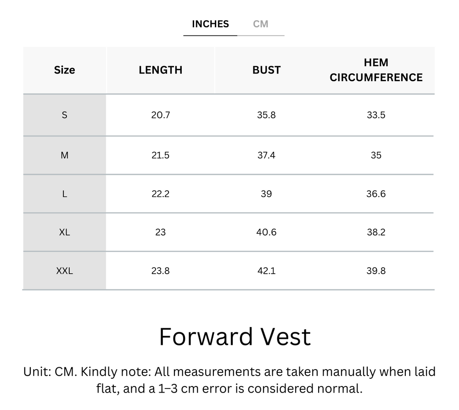Click the BUST column header

(266, 70)
